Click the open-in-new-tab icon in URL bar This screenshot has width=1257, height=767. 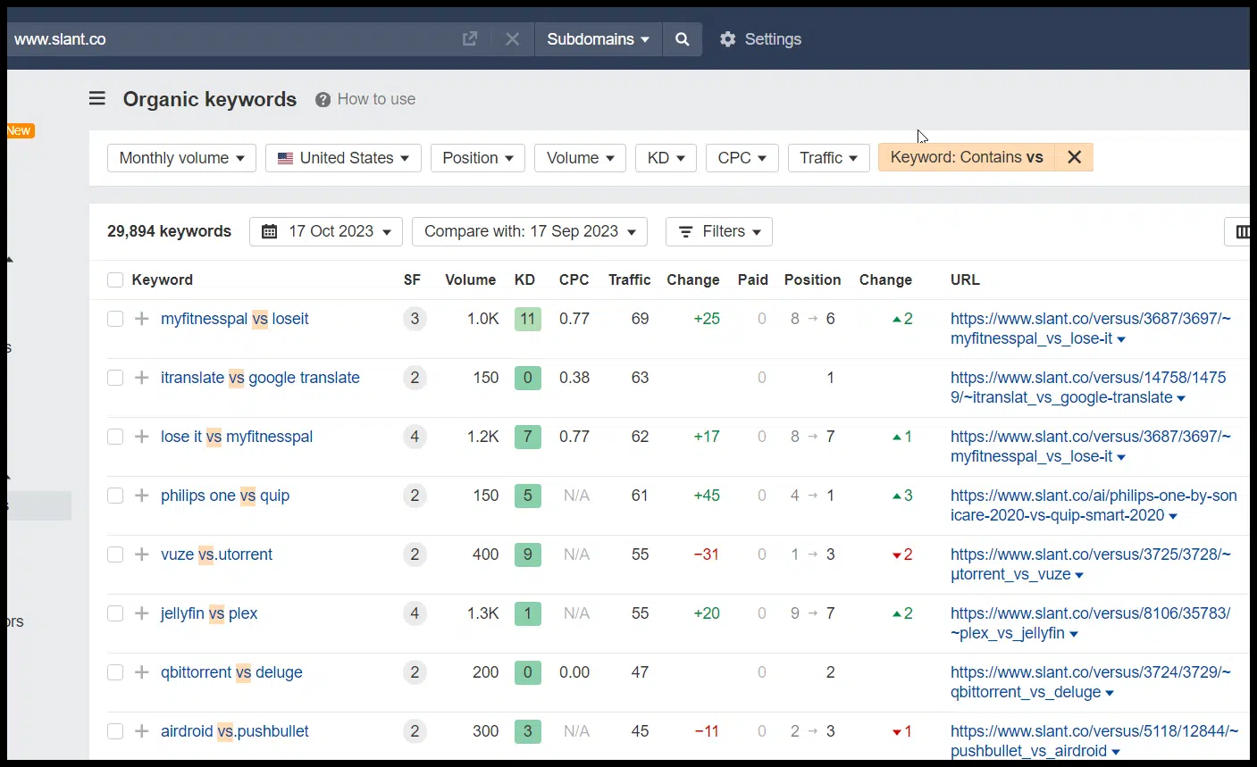(x=470, y=39)
